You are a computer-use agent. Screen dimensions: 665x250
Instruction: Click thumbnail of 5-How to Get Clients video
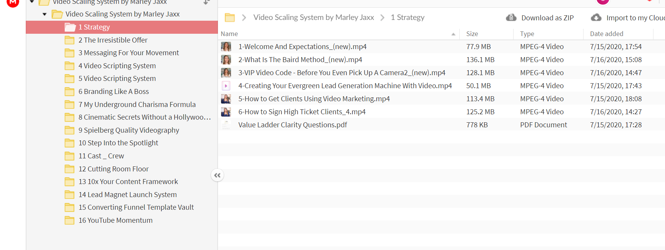tap(226, 99)
